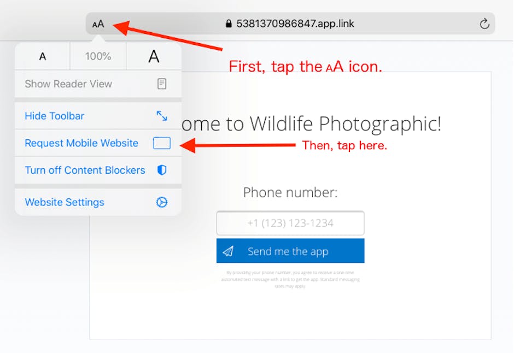Click the Website Settings gear icon
Viewport: 514px width, 353px height.
tap(161, 202)
